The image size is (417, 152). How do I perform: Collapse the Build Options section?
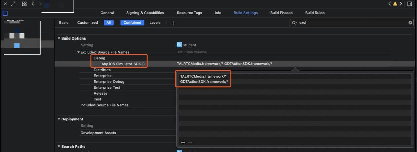(59, 38)
